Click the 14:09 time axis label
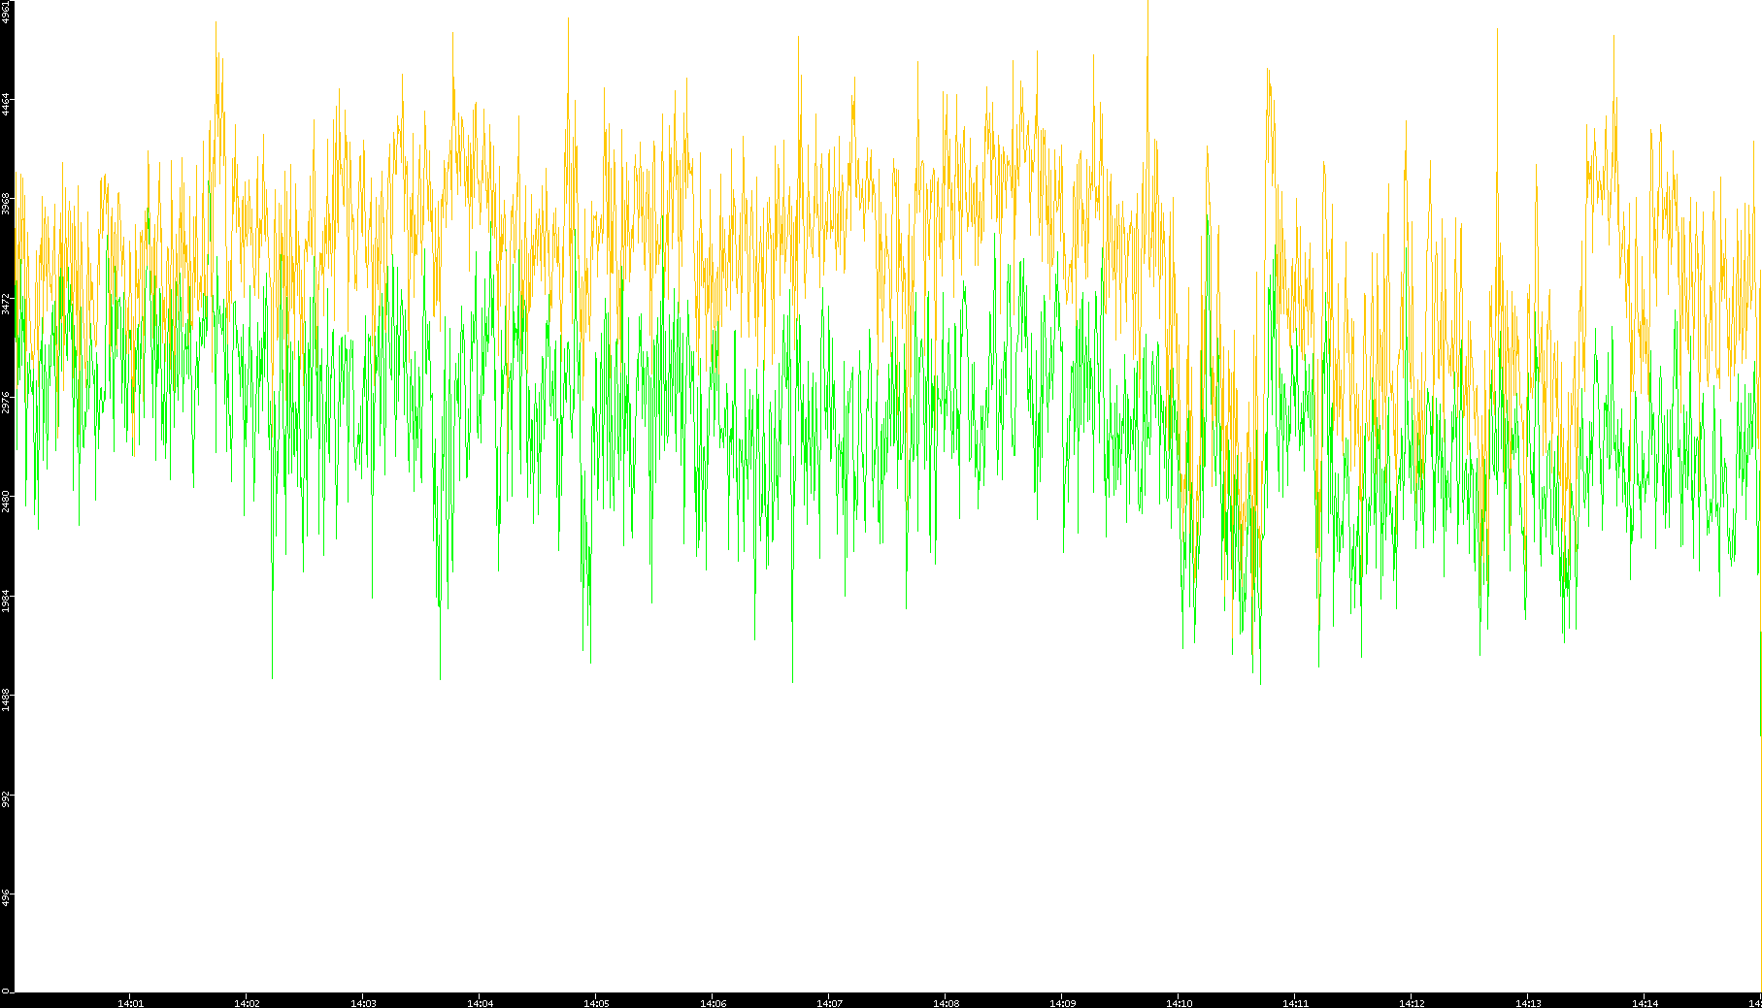The width and height of the screenshot is (1762, 1008). tap(1062, 1003)
